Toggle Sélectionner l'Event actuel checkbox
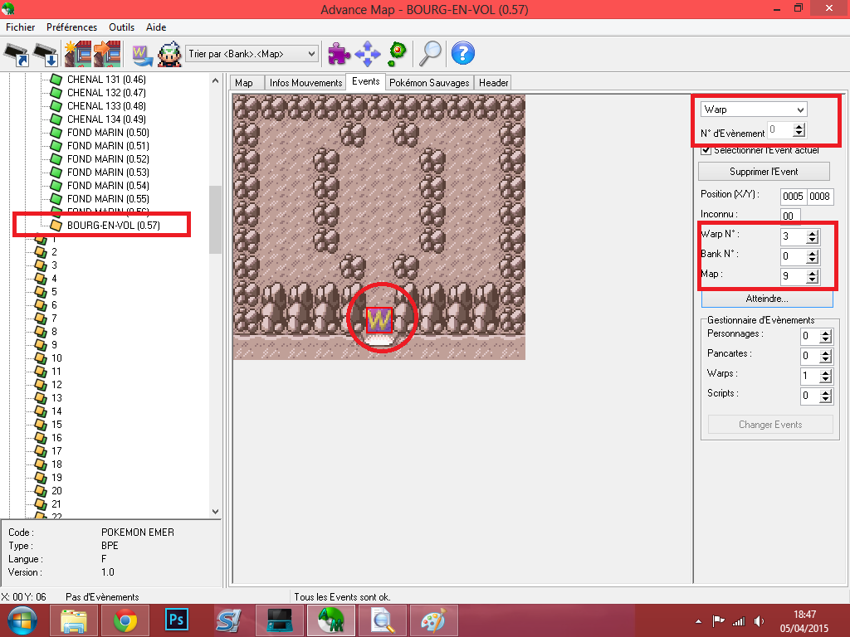 pyautogui.click(x=706, y=150)
